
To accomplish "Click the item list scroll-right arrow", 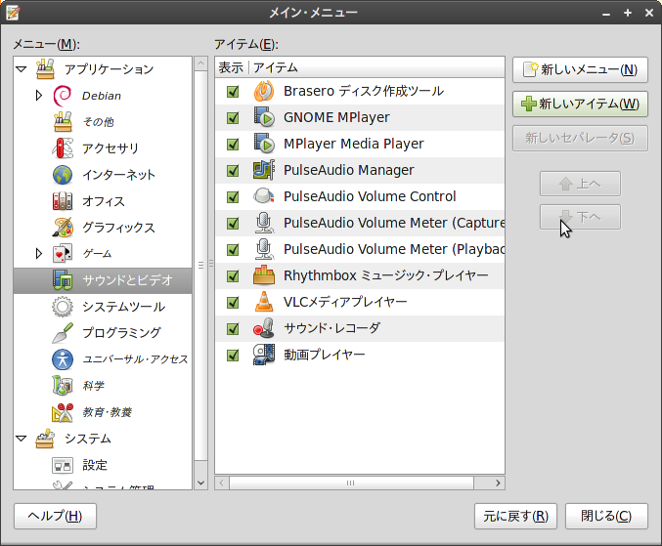I will pos(498,483).
